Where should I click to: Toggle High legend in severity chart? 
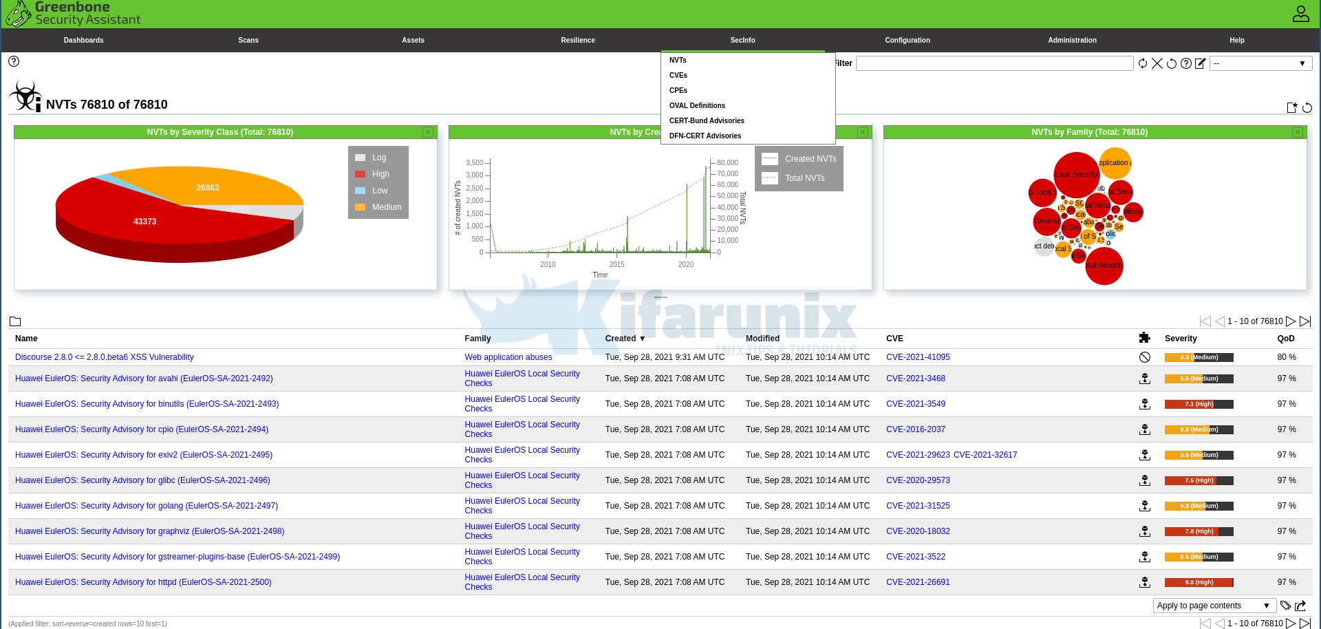[372, 174]
